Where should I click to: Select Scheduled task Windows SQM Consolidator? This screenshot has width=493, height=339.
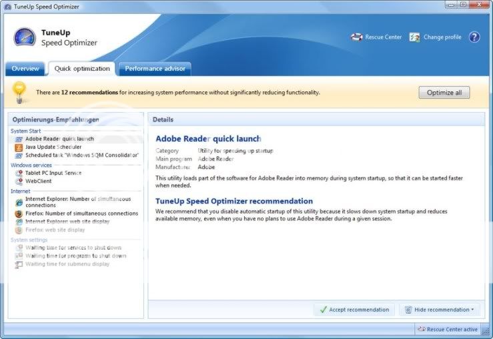82,155
